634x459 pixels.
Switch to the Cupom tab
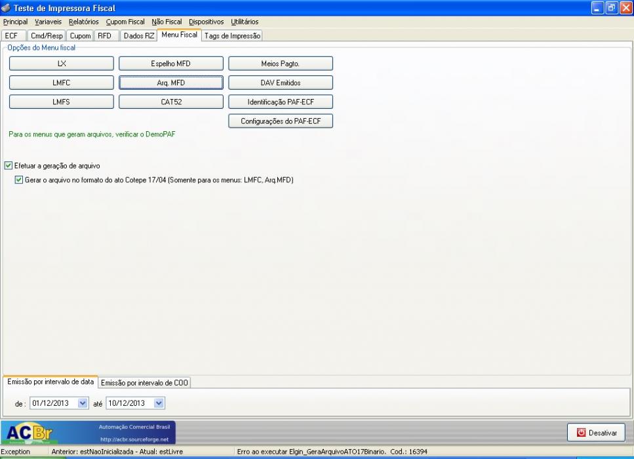(x=80, y=35)
